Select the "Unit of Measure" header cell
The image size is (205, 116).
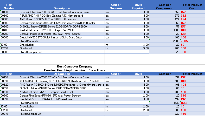click(116, 6)
